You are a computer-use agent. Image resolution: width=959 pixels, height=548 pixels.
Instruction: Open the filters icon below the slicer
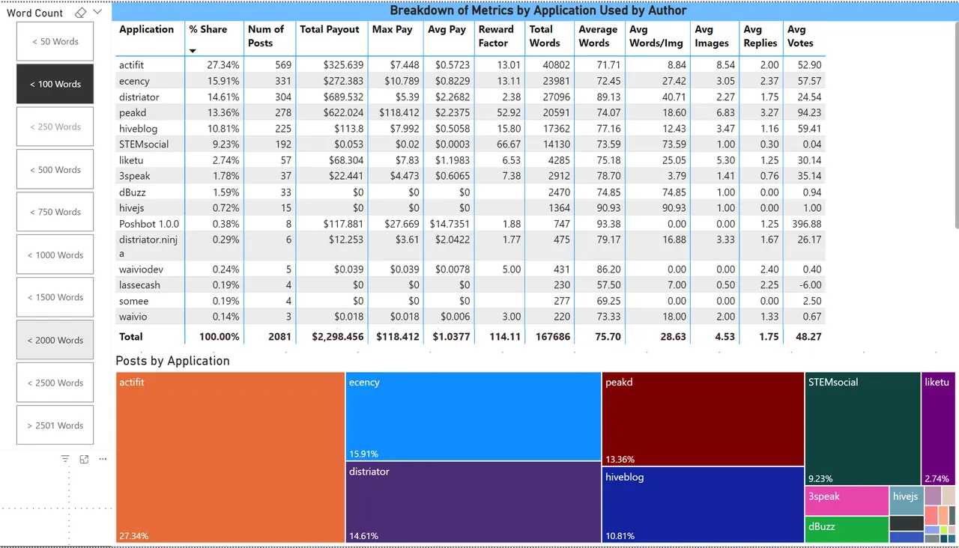pos(65,459)
